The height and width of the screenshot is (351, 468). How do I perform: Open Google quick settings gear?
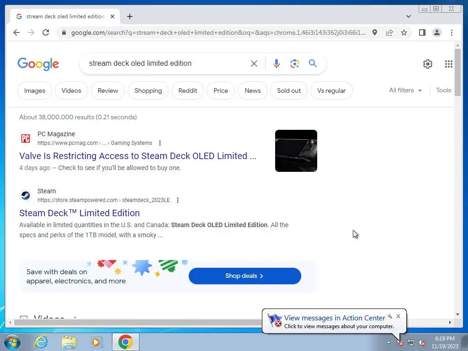pos(427,64)
